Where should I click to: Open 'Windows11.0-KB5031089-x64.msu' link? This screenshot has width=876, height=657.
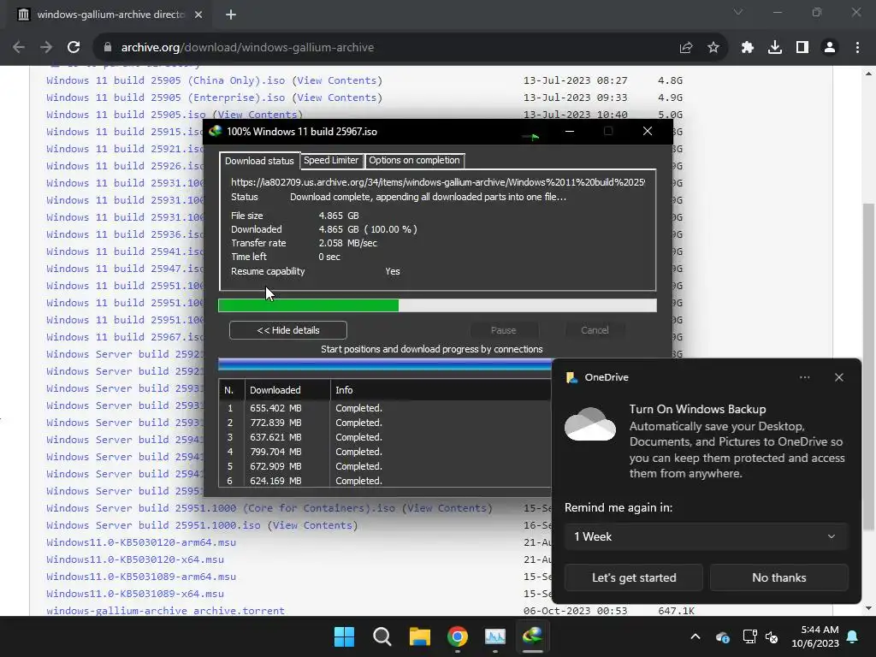[x=135, y=594]
